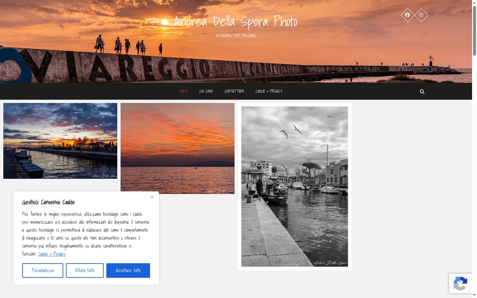The image size is (477, 298).
Task: Click the reCAPTCHA badge icon
Action: 460,283
